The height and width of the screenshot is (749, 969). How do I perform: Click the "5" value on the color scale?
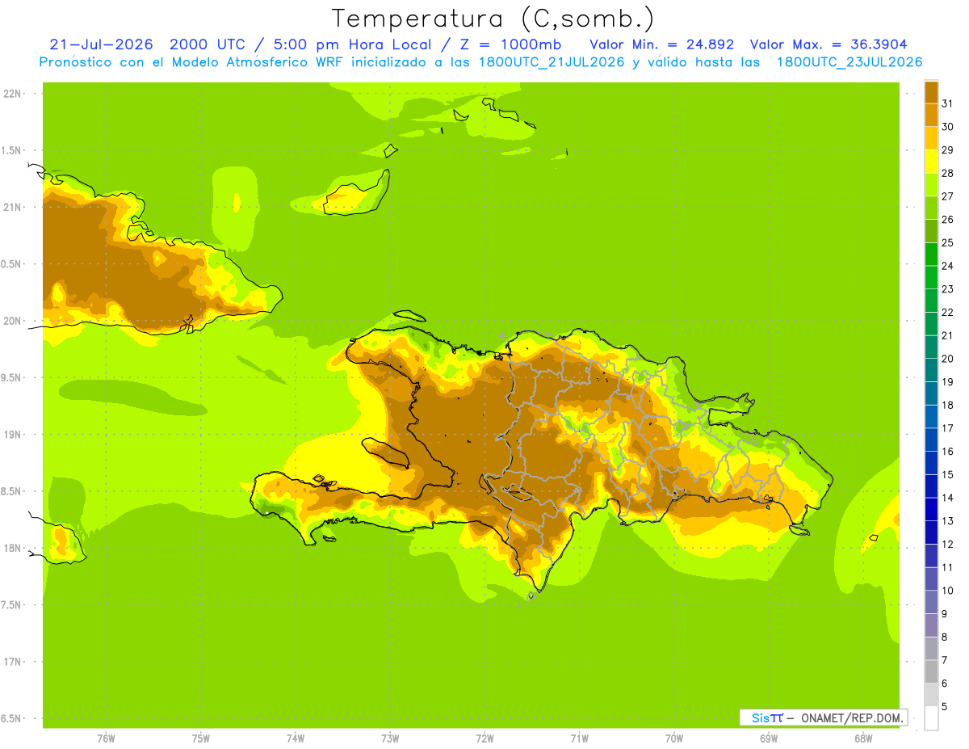[x=945, y=707]
